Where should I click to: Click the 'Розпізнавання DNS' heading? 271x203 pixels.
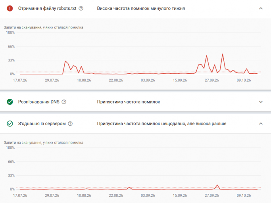pos(39,102)
